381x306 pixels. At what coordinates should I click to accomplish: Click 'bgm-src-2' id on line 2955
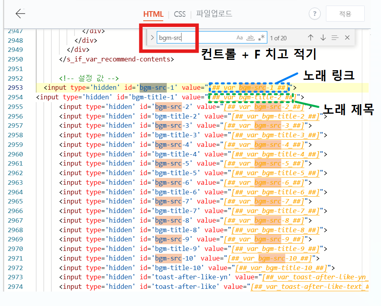pyautogui.click(x=172, y=107)
